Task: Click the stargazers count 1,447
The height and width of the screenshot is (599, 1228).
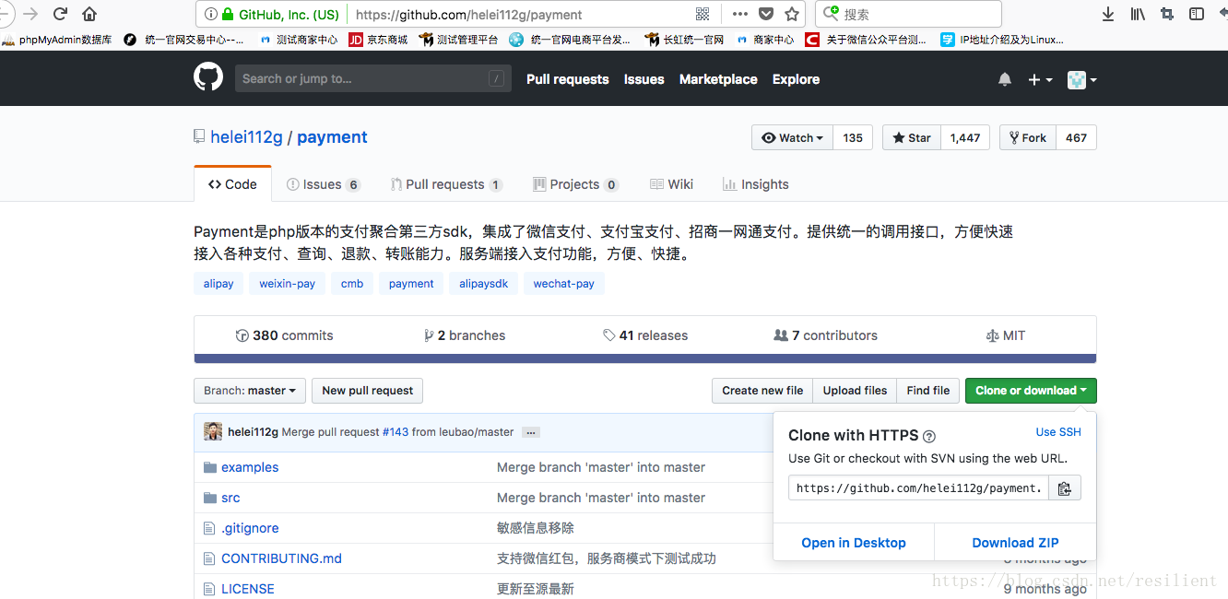Action: (x=965, y=137)
